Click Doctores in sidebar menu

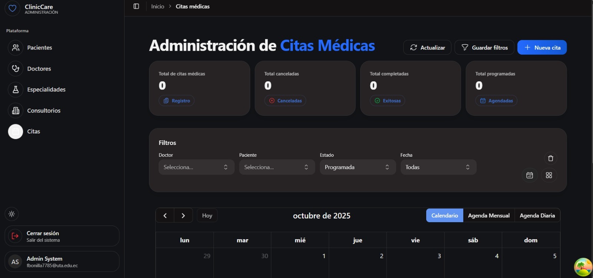click(x=39, y=69)
